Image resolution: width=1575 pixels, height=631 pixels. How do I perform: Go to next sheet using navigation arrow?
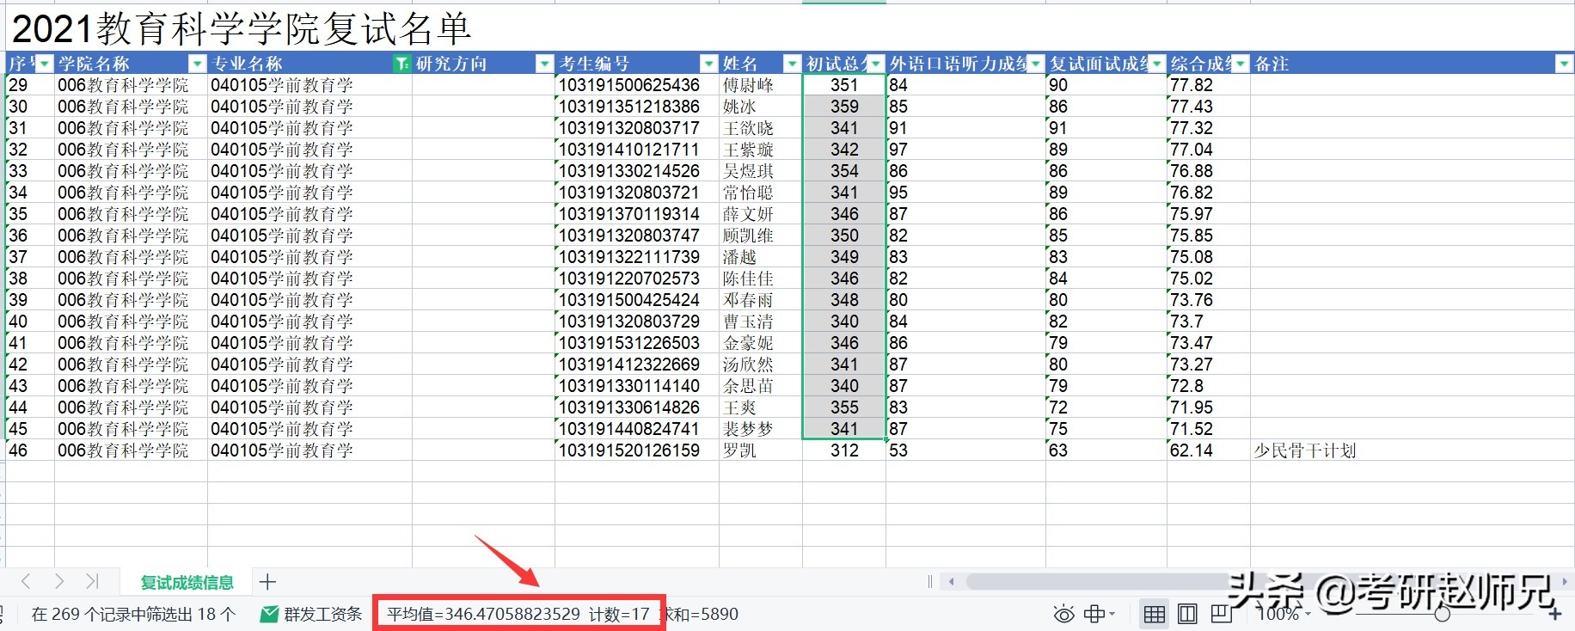[58, 582]
